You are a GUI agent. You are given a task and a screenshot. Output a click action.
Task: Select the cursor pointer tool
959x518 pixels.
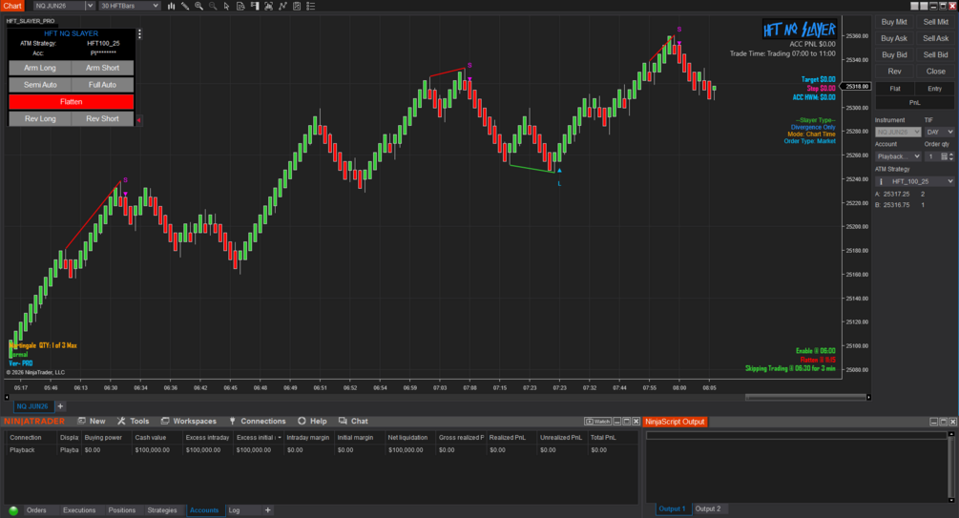(226, 6)
